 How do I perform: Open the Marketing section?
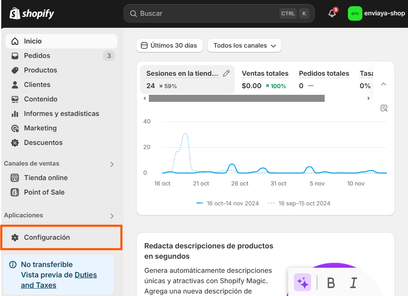click(x=61, y=128)
